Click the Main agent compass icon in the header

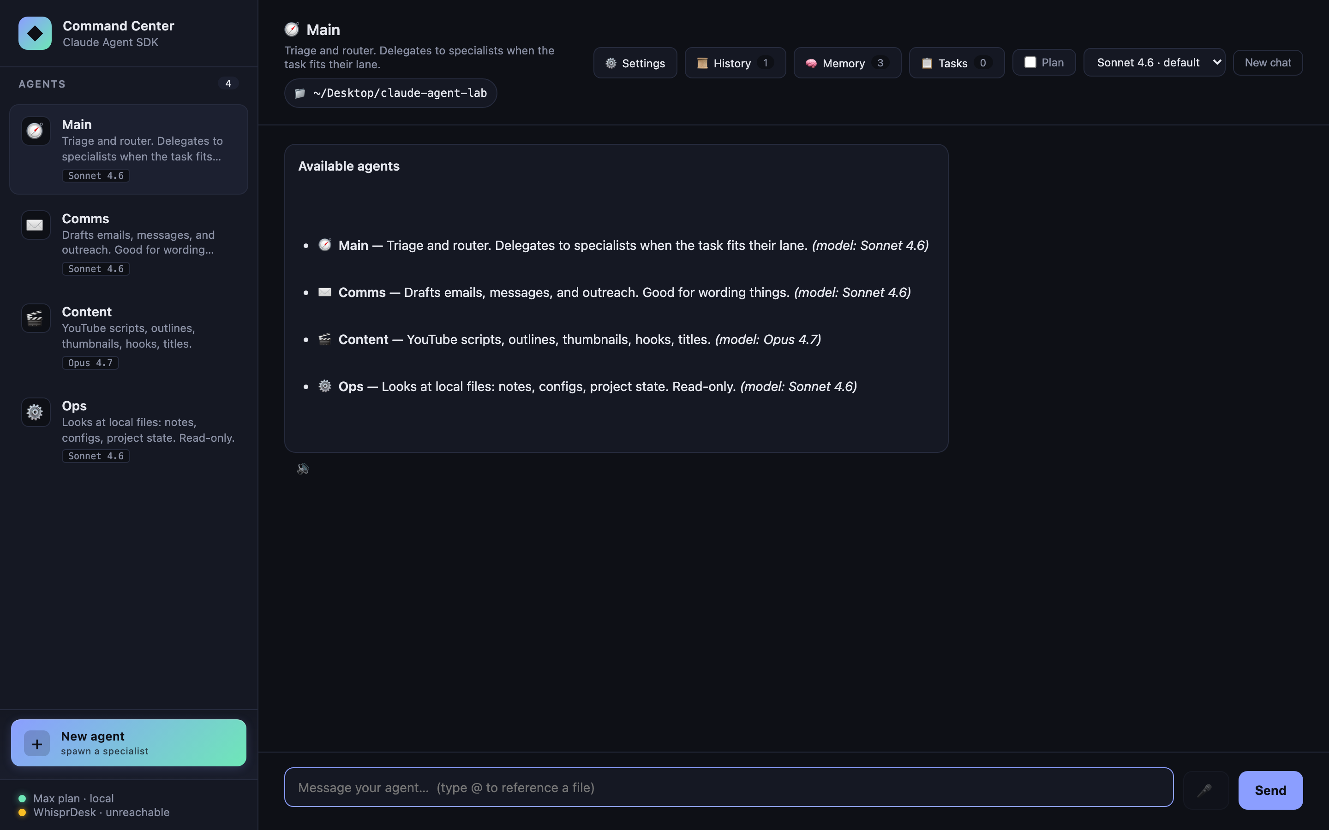[x=293, y=29]
